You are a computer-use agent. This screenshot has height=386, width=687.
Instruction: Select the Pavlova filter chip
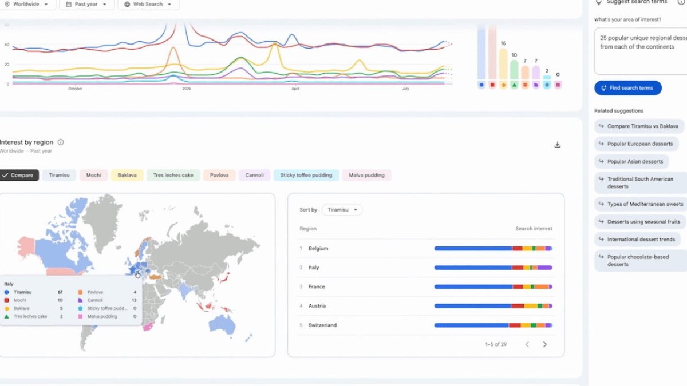[x=219, y=175]
